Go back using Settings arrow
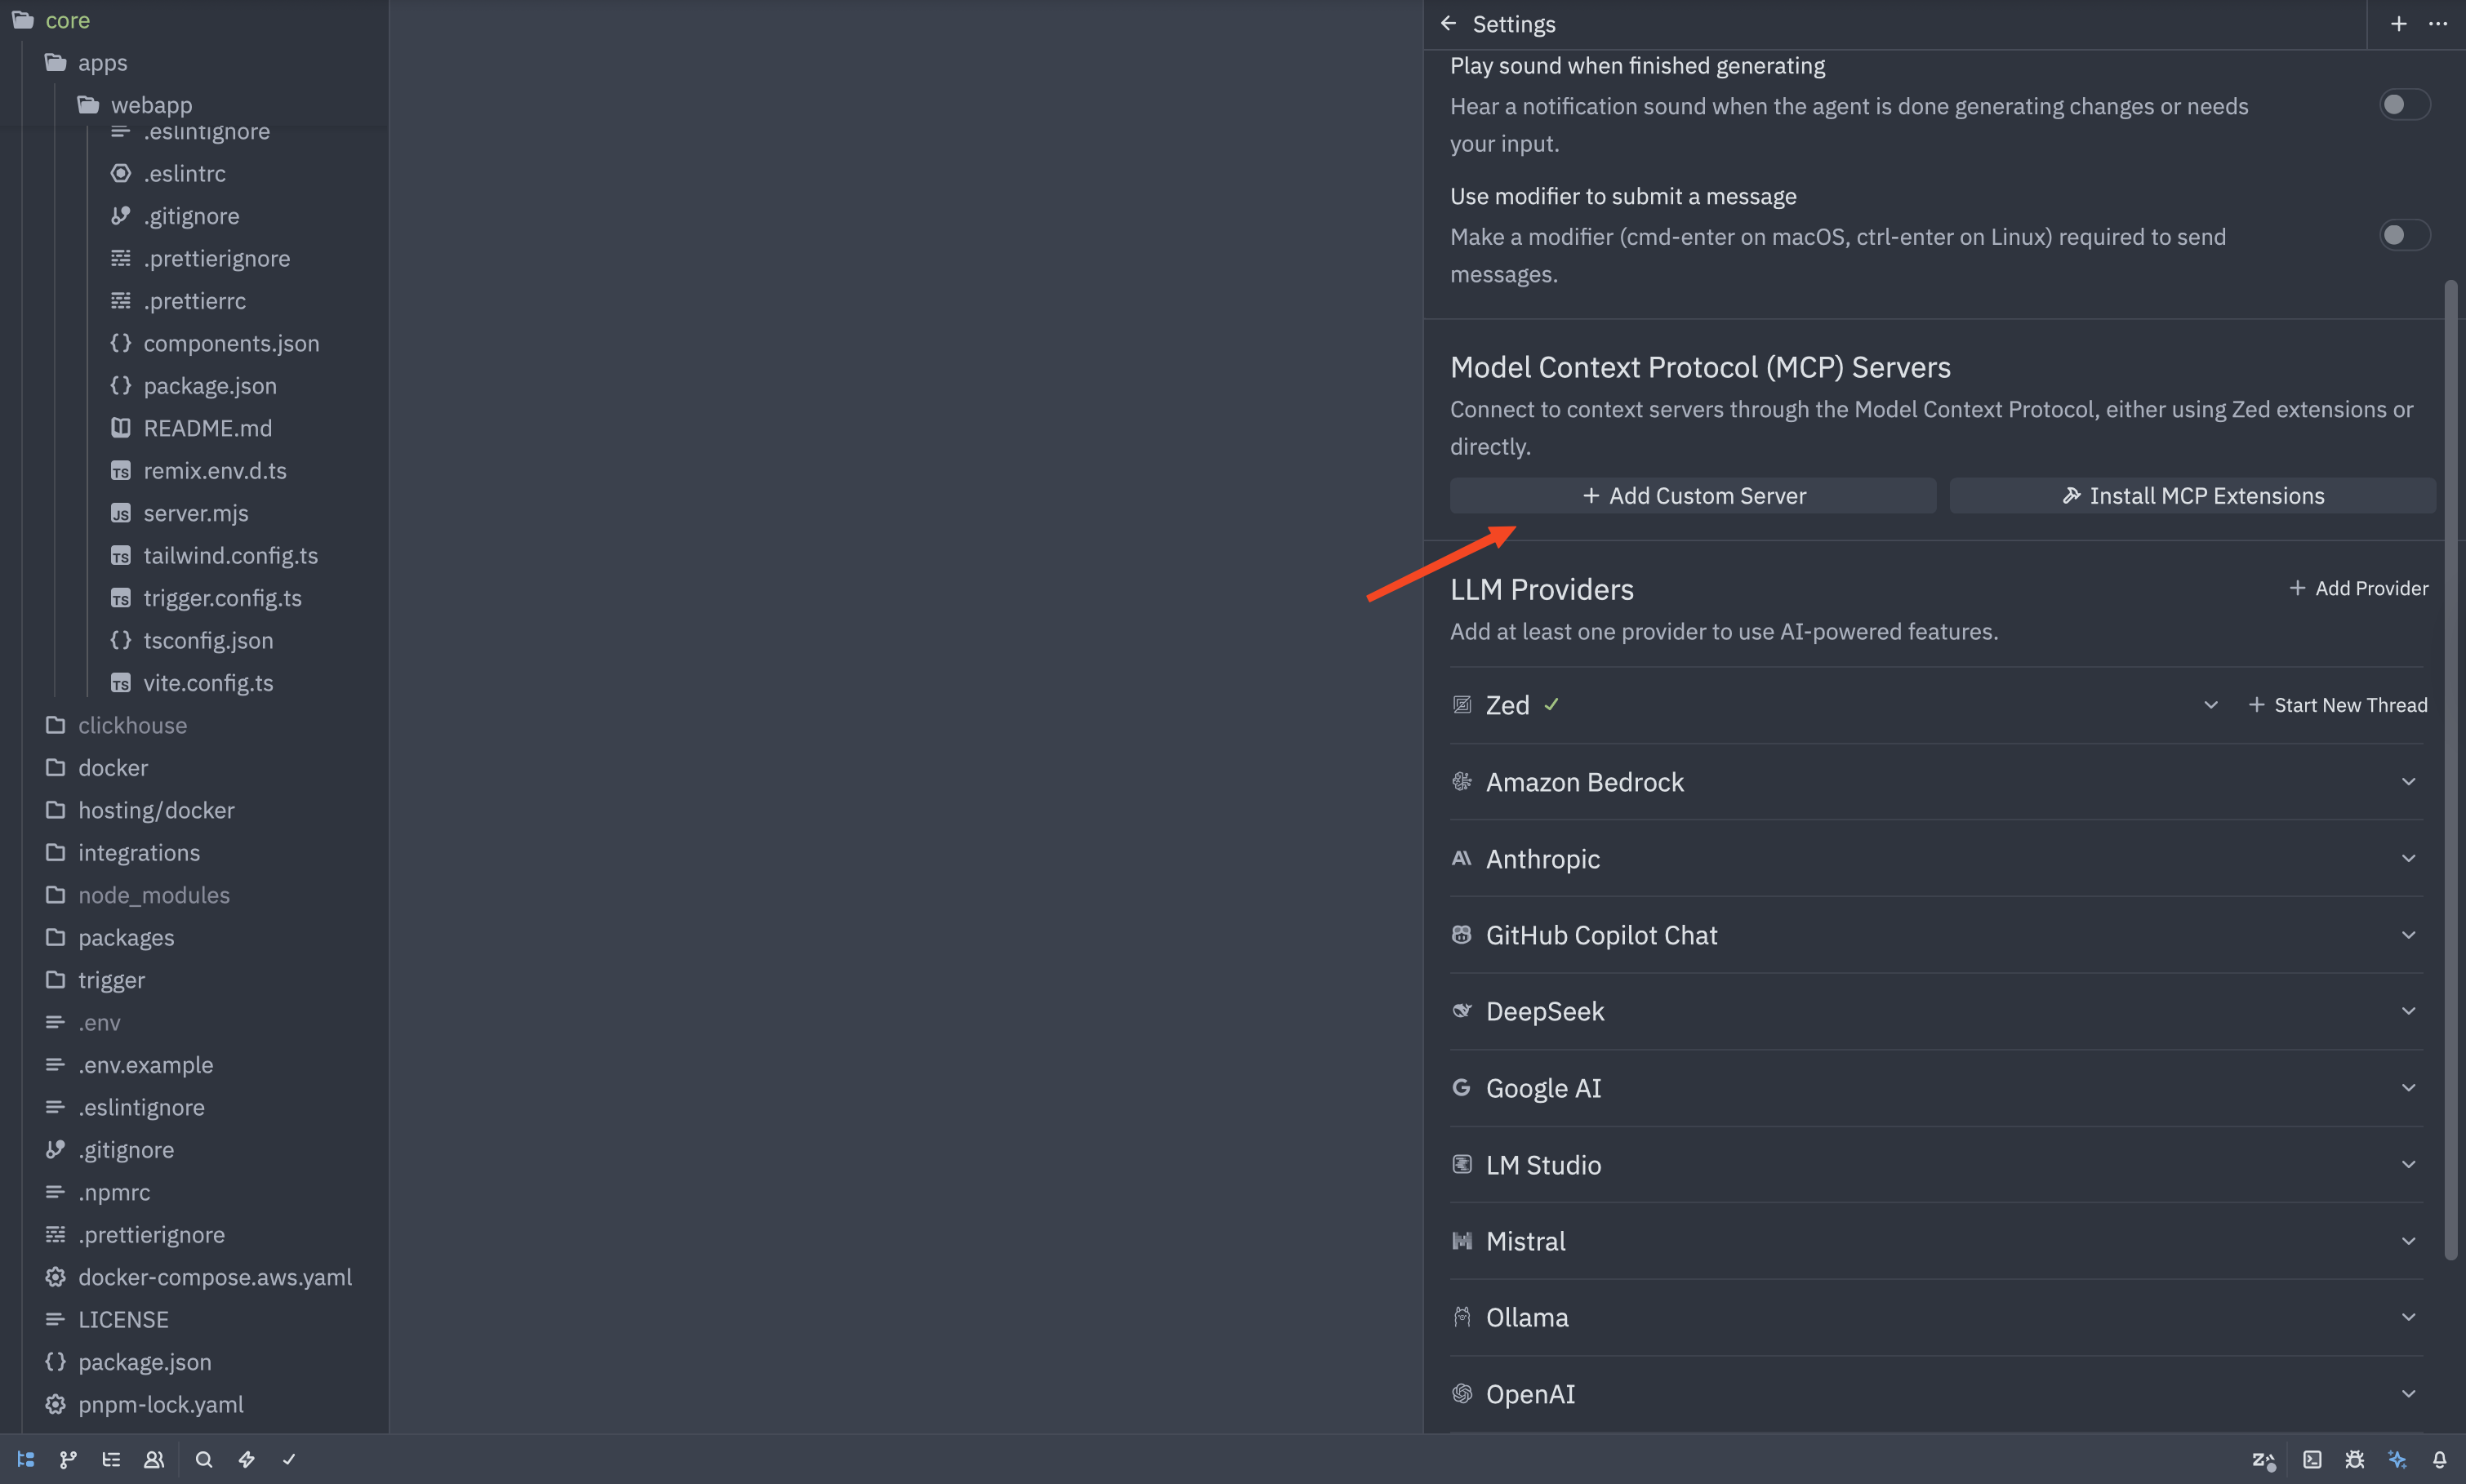 (x=1448, y=23)
